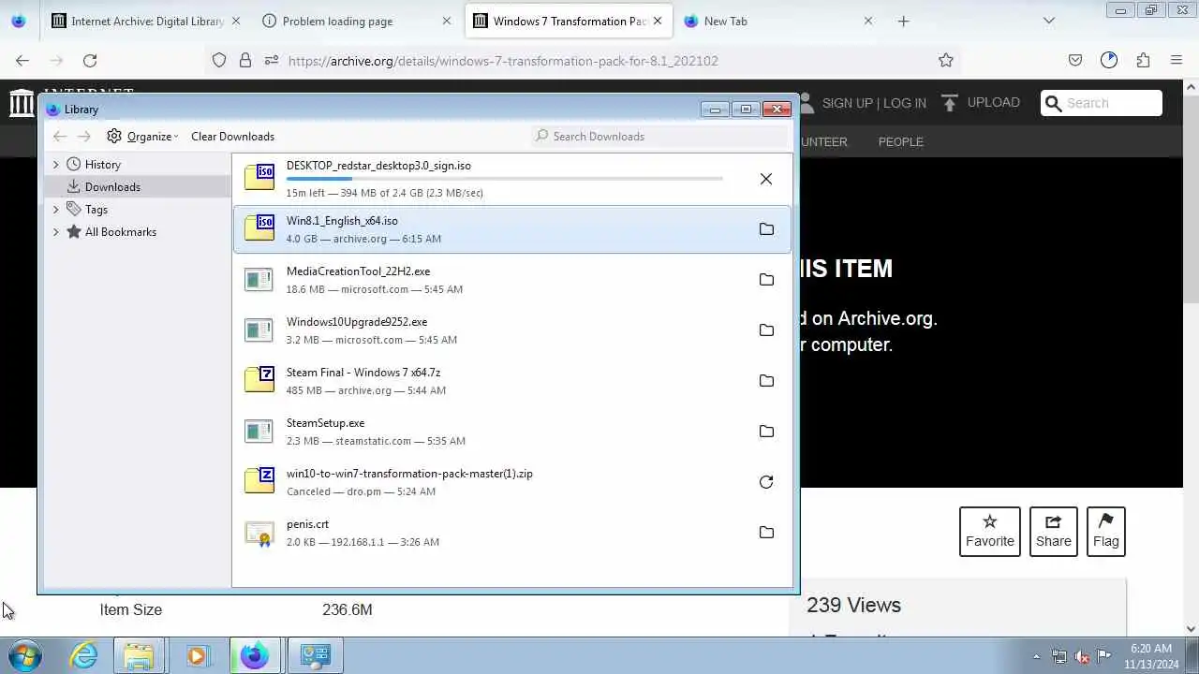The image size is (1199, 674).
Task: Select Windows 7 Transformation Pack tab
Action: [x=570, y=21]
